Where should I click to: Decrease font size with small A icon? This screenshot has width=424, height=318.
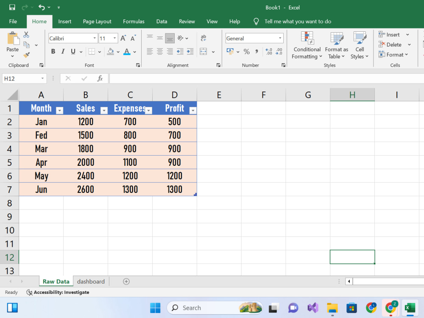(x=133, y=38)
